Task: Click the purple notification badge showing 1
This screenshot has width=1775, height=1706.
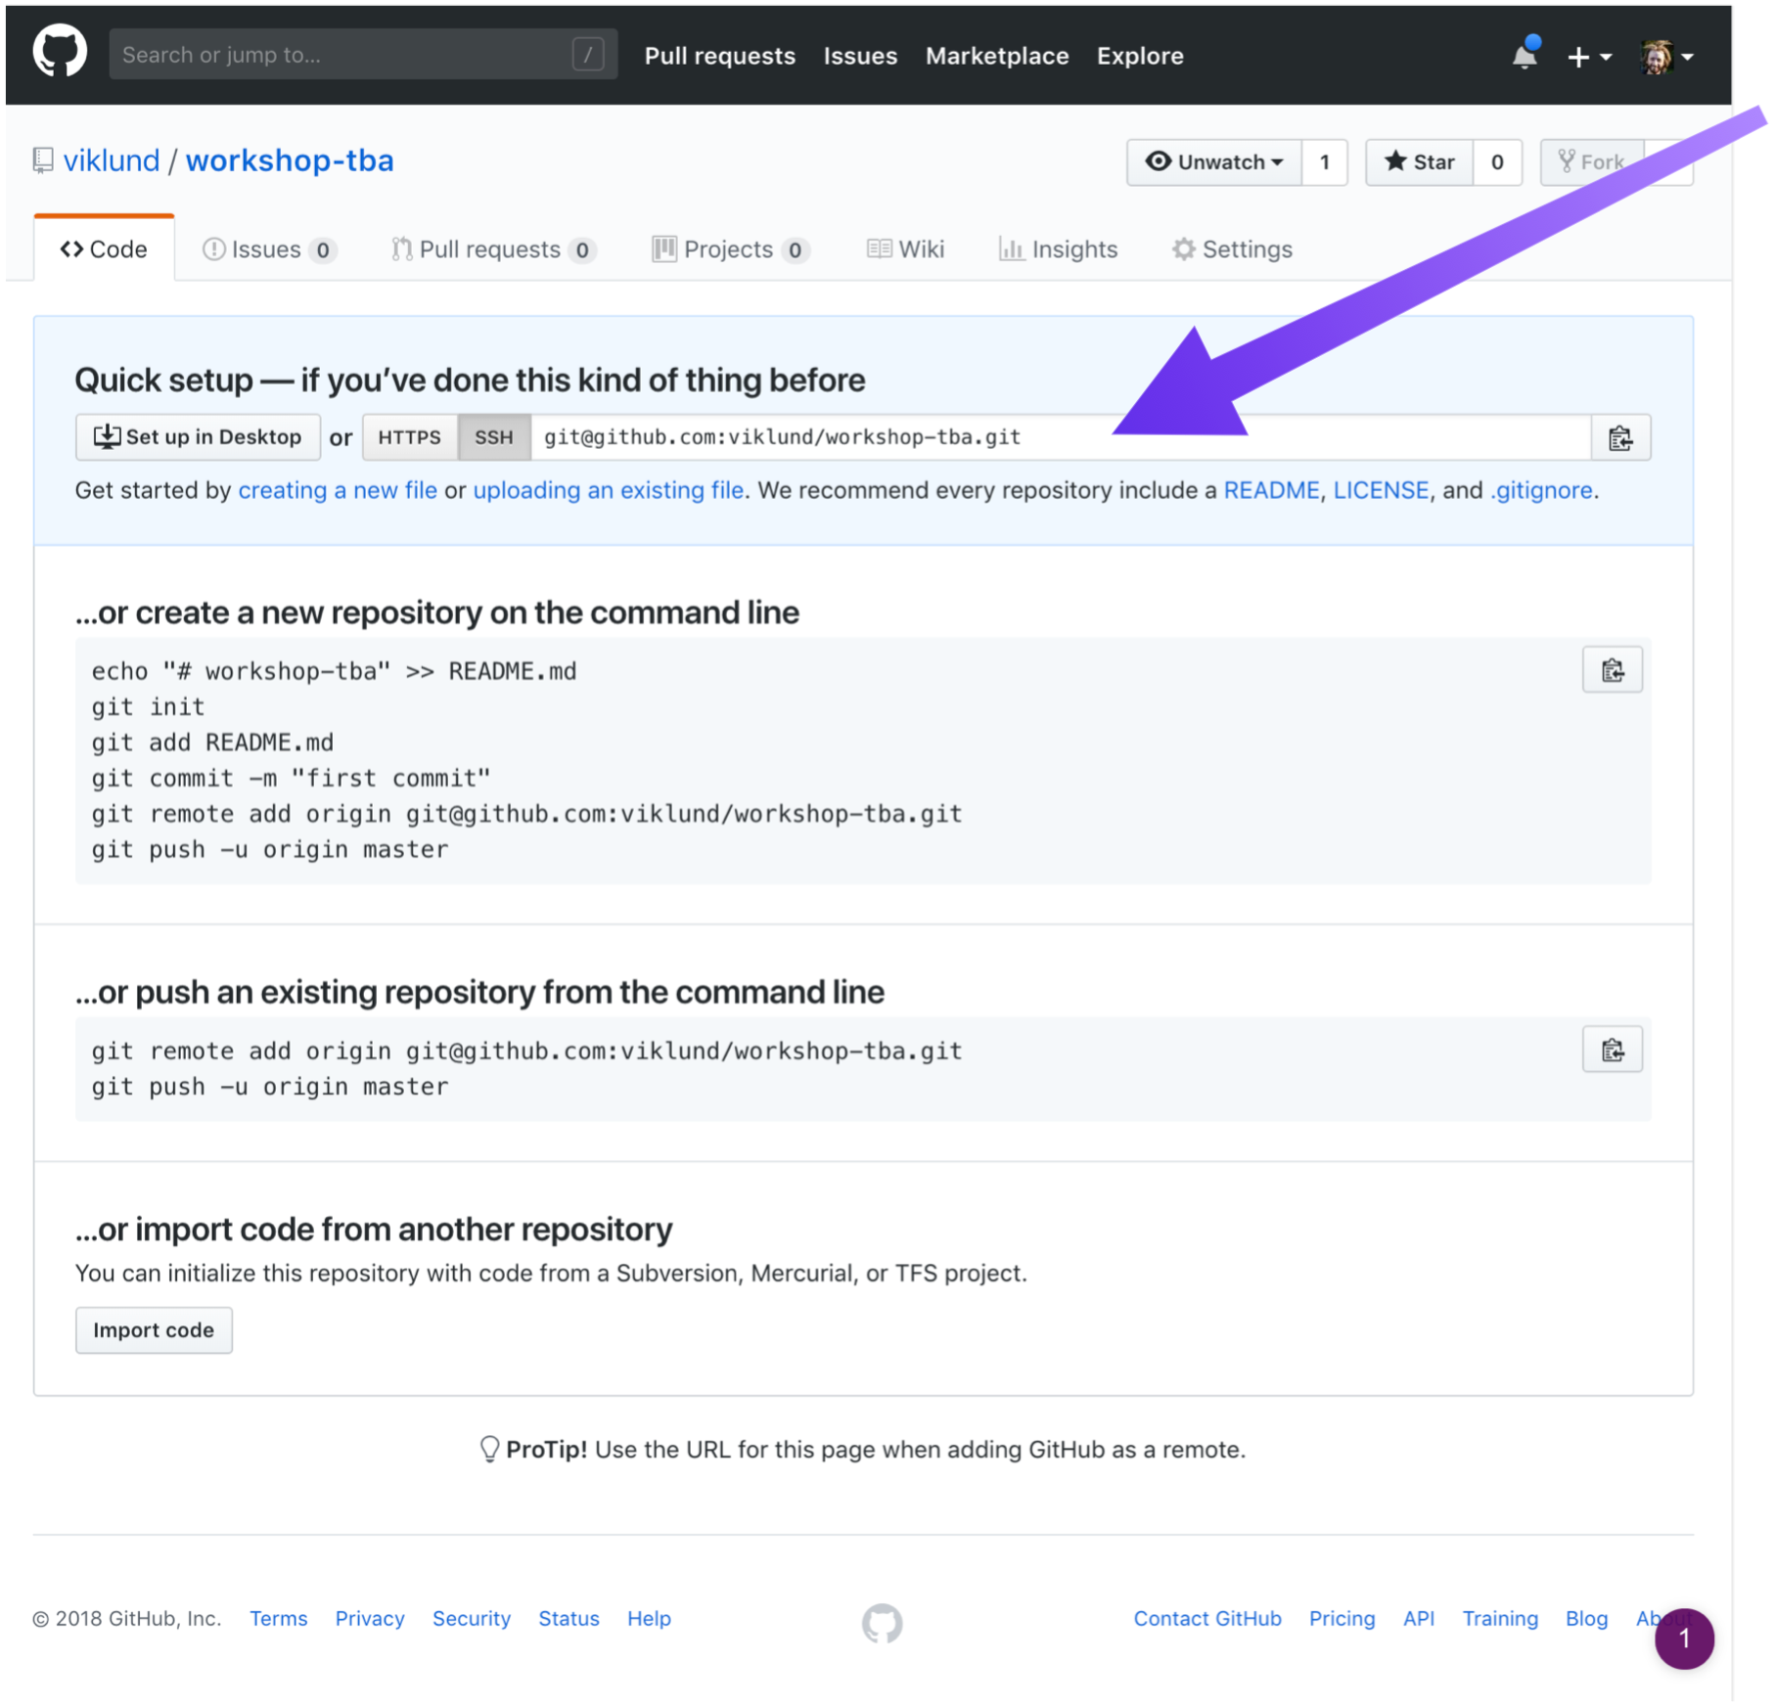Action: coord(1684,1639)
